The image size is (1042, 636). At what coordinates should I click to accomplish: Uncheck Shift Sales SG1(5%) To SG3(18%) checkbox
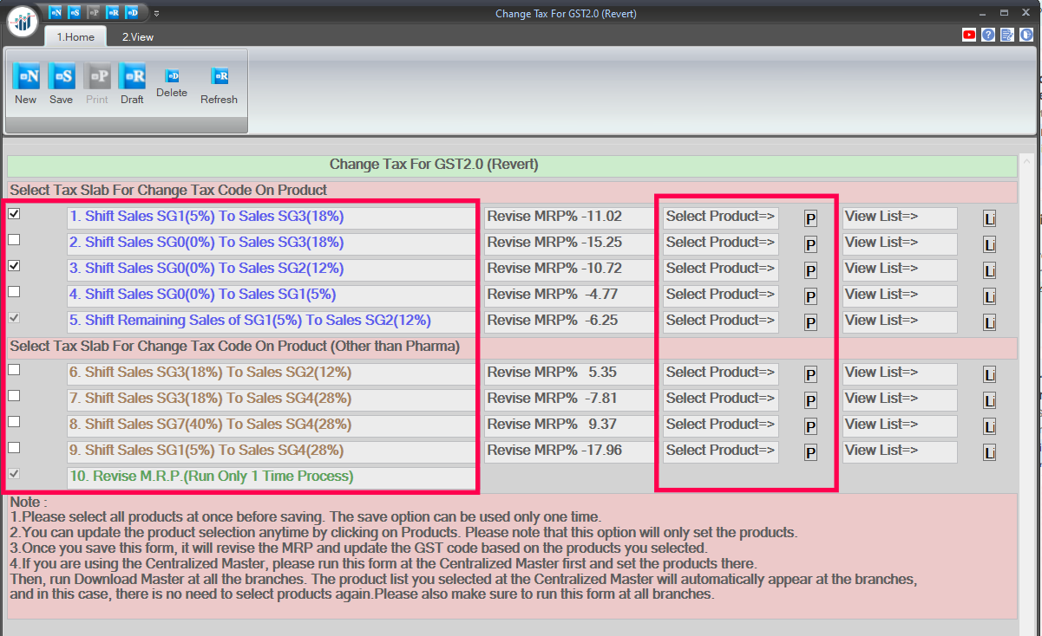click(14, 213)
